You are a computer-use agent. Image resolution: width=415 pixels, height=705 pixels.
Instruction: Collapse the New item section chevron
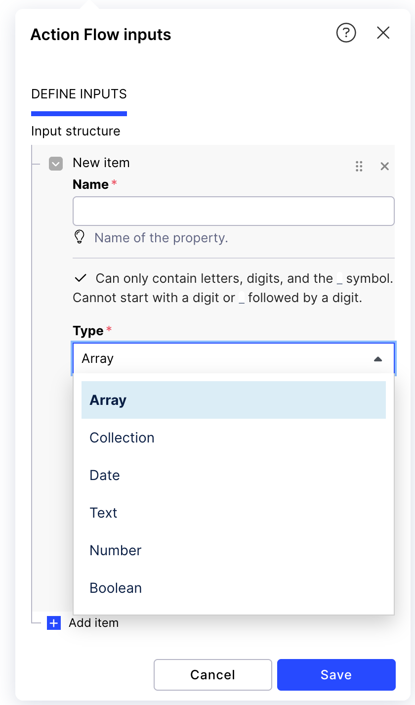coord(56,163)
